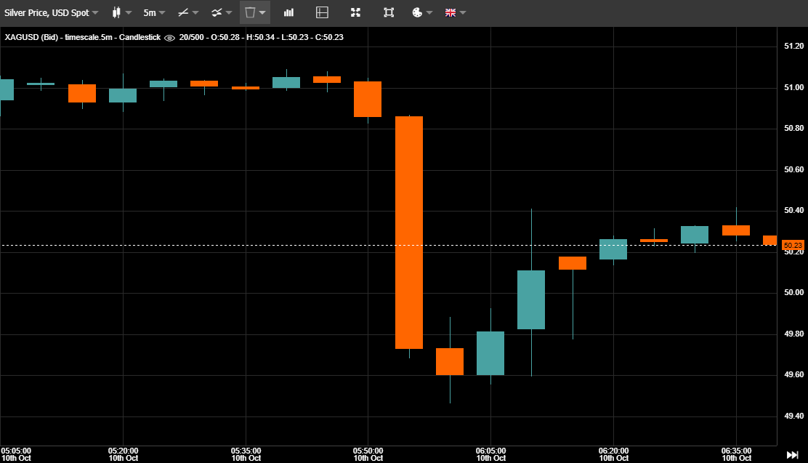Expand the theme palette dropdown arrow
Viewport: 808px width, 463px height.
[429, 12]
